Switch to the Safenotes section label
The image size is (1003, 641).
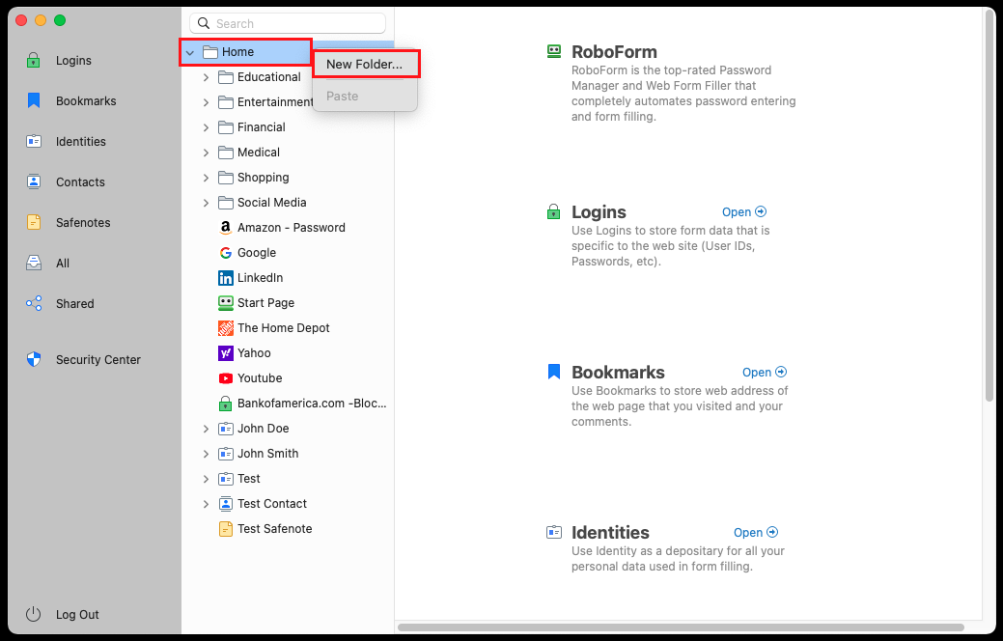click(x=83, y=223)
